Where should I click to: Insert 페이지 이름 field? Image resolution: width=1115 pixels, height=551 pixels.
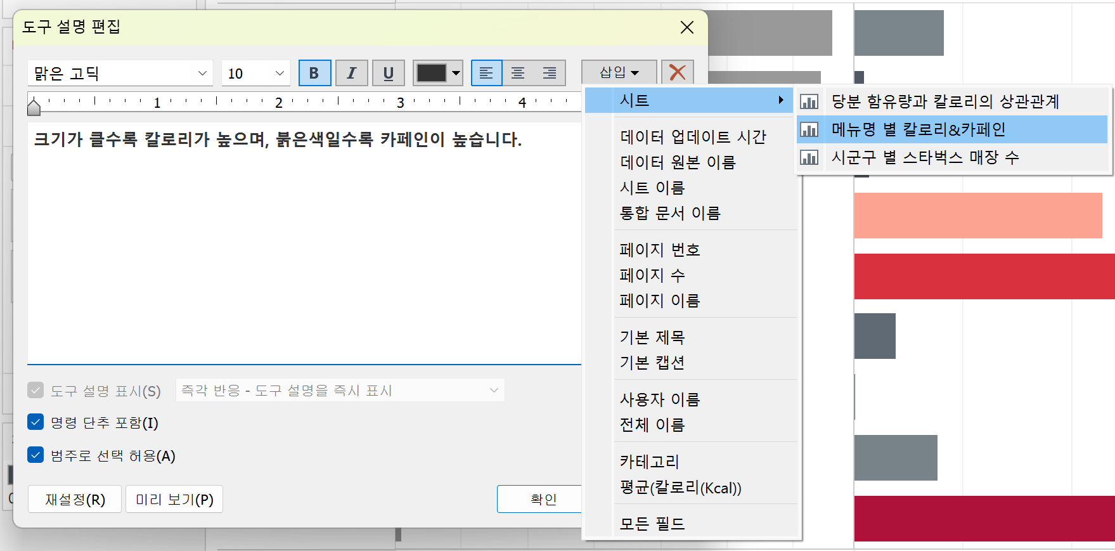660,301
